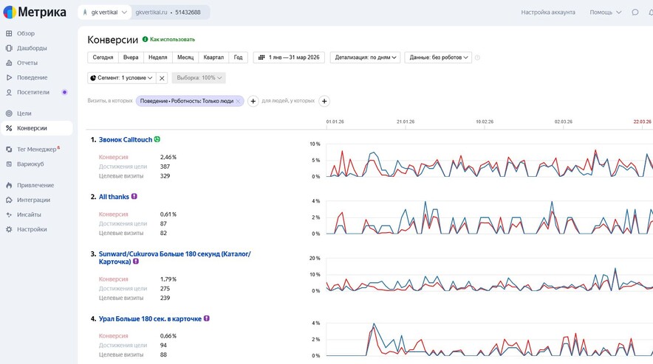
Task: Open Звонок Calltouch goal link
Action: click(x=126, y=139)
